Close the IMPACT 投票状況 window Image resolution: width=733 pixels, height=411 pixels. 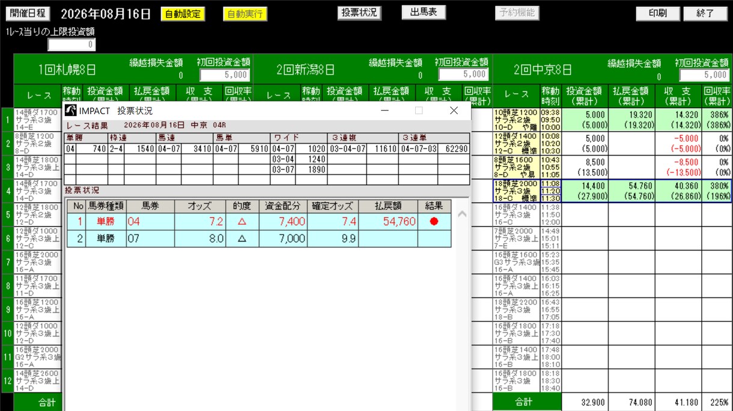pos(454,111)
